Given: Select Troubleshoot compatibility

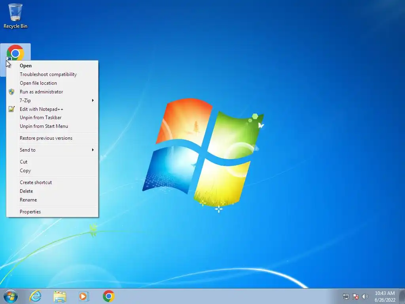Looking at the screenshot, I should click(53, 74).
